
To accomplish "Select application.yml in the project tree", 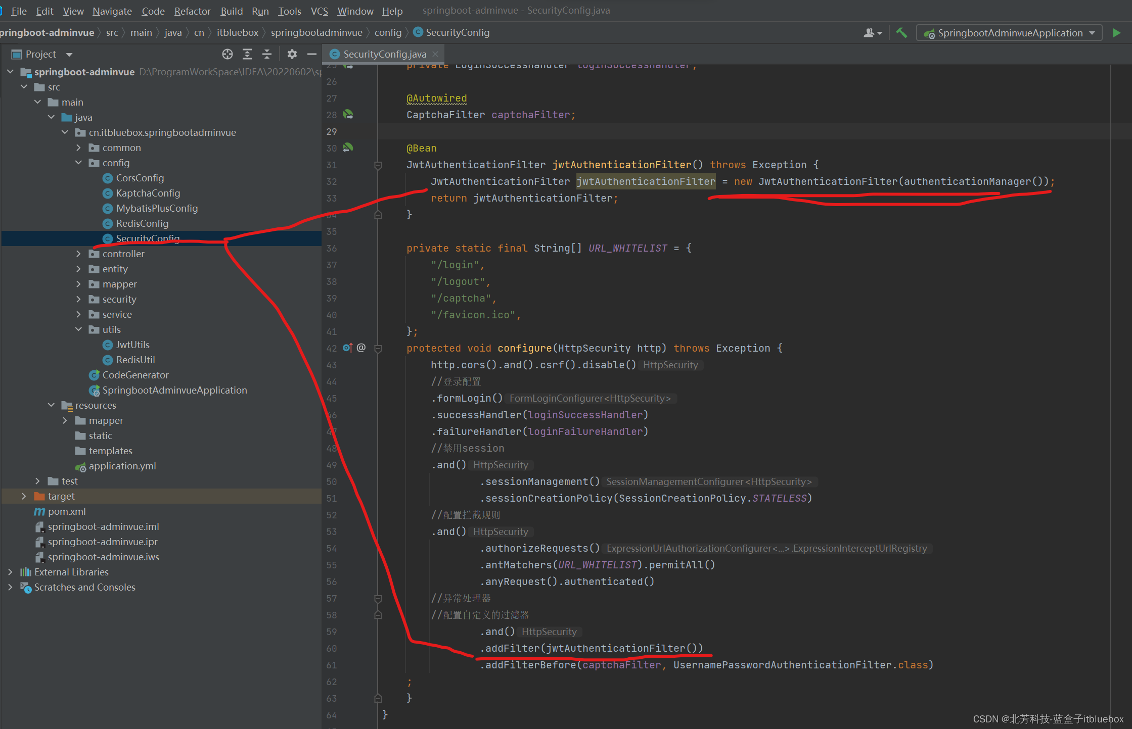I will (122, 466).
